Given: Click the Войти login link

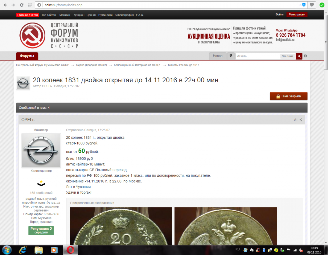Looking at the screenshot, I should pos(280,15).
